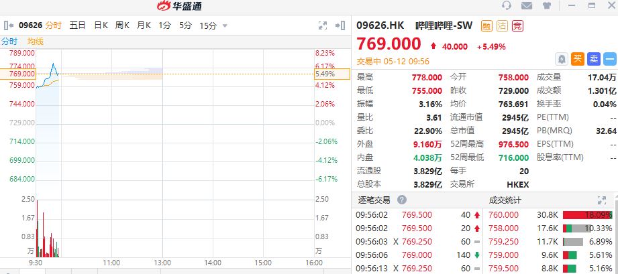Viewport: 618px width, 274px height.
Task: Switch to 五日 chart tab
Action: (77, 25)
